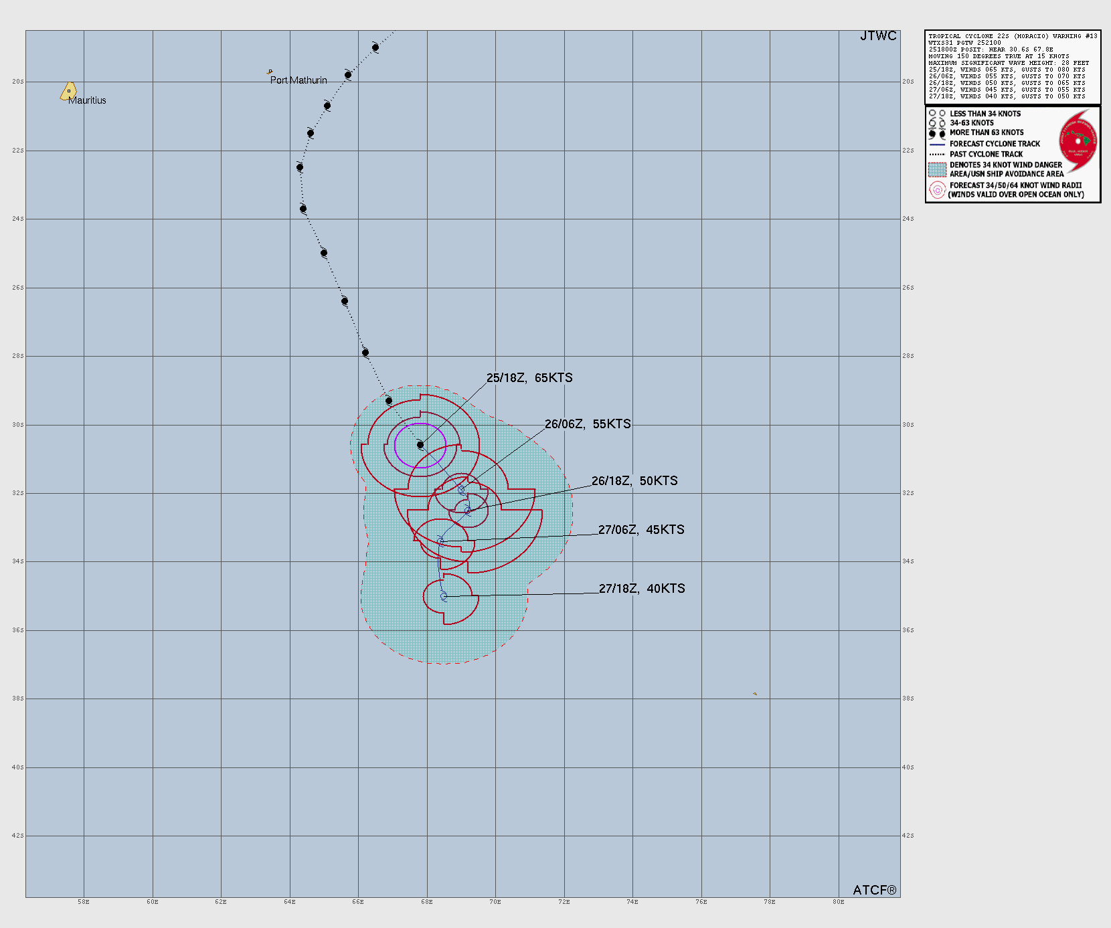The height and width of the screenshot is (928, 1111).
Task: Click the "MORE THAN 63 KNOTS" legend entry
Action: click(987, 132)
